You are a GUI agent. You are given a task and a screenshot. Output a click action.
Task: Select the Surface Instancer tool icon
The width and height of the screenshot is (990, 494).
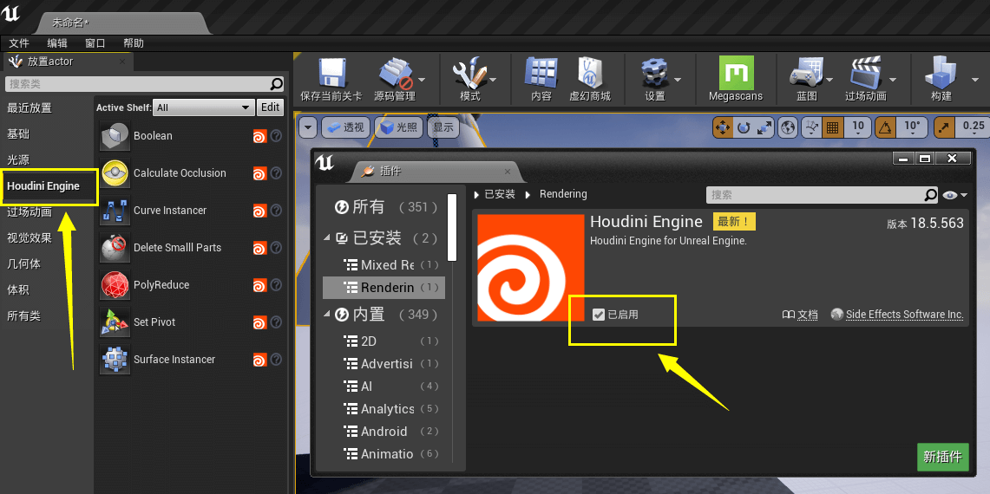(x=115, y=359)
